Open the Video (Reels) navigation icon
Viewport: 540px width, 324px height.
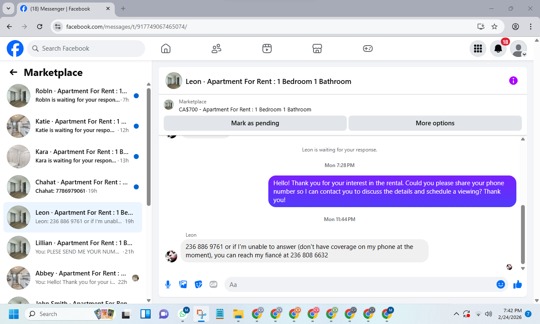pos(267,49)
